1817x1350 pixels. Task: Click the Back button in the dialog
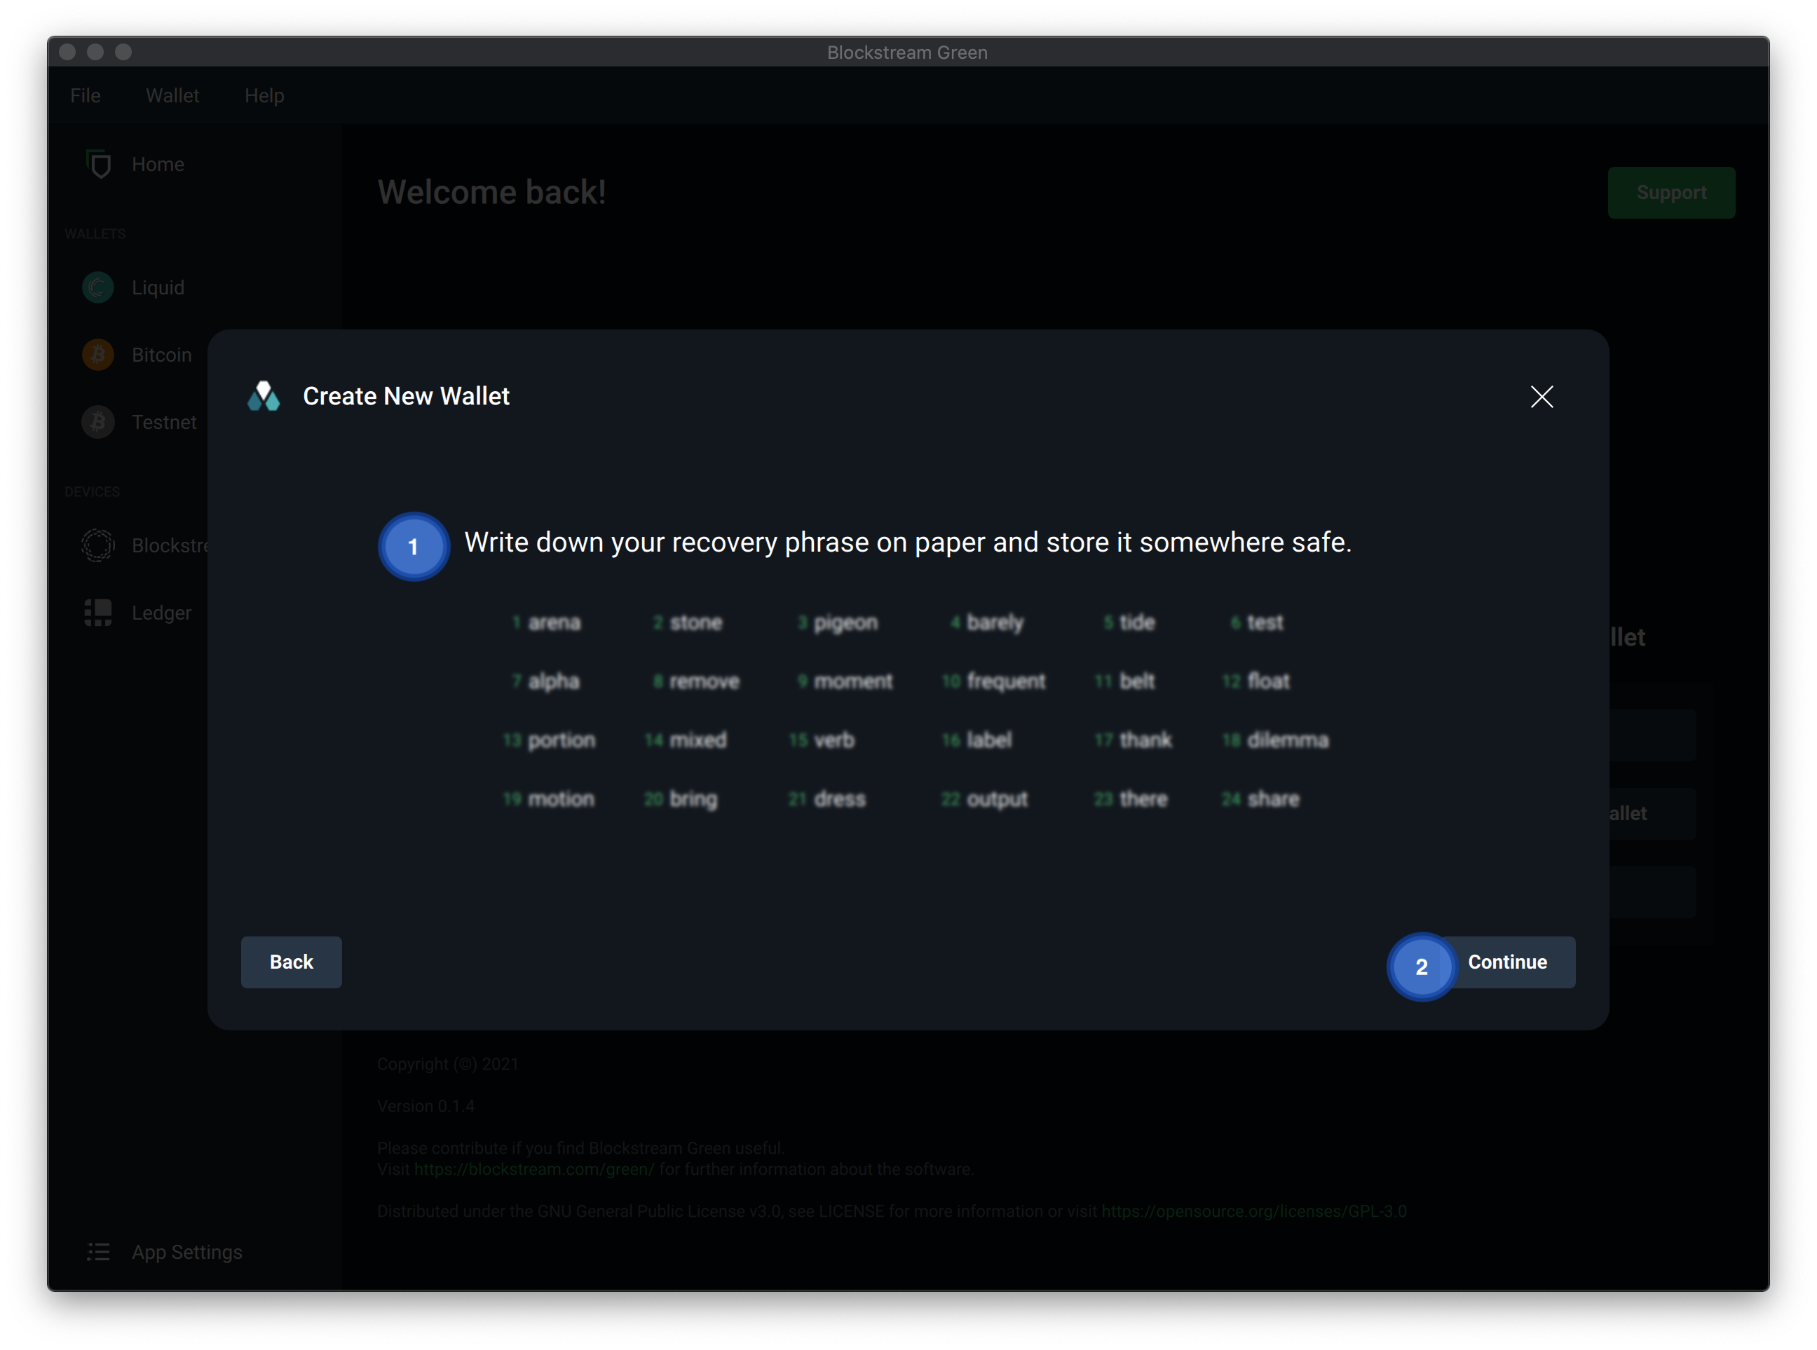[x=291, y=962]
